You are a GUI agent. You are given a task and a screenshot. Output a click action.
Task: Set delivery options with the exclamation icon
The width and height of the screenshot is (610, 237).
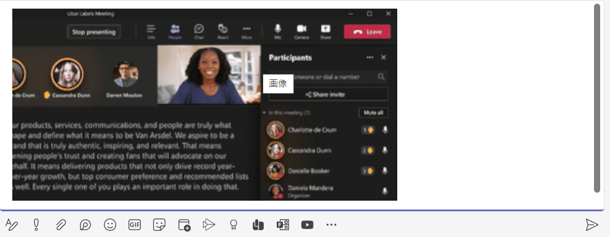point(36,225)
